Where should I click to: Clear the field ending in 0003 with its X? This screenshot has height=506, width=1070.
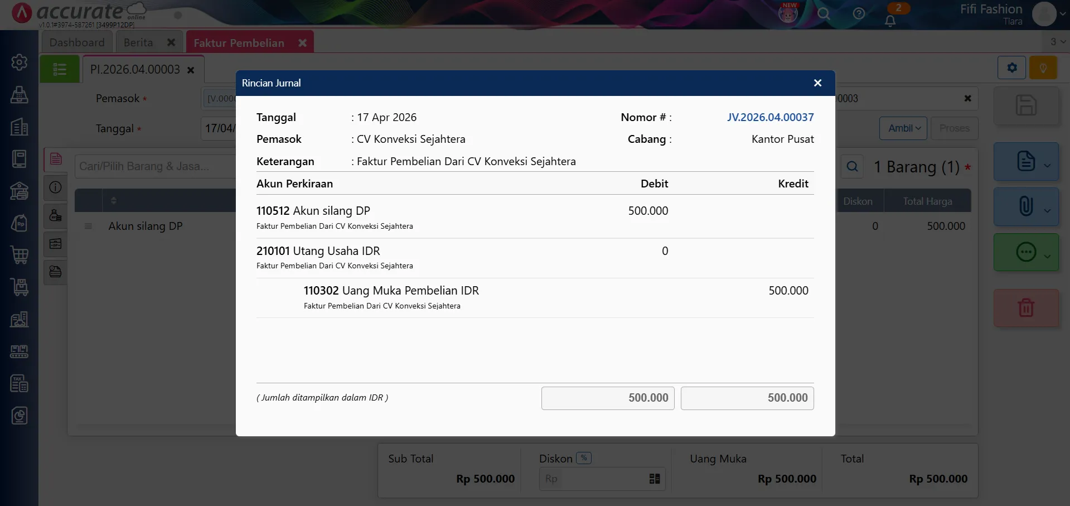[x=968, y=98]
